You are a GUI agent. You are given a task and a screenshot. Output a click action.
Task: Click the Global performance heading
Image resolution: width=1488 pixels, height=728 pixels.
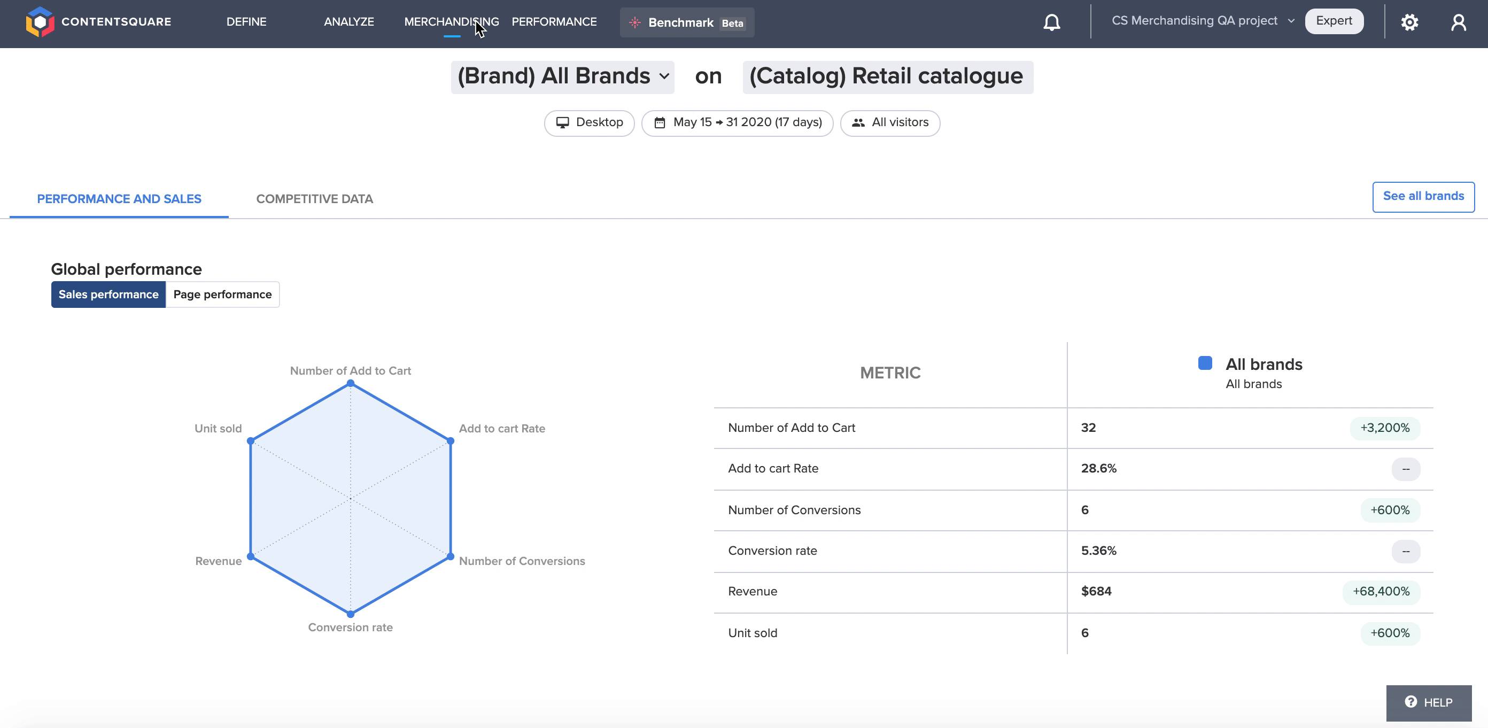[x=127, y=269]
